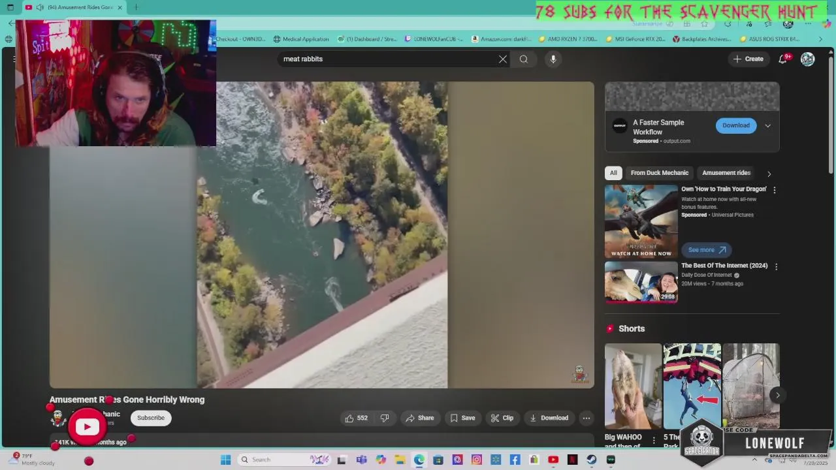Viewport: 836px width, 470px height.
Task: Open 'Backplates Archives' bookmark
Action: 702,39
